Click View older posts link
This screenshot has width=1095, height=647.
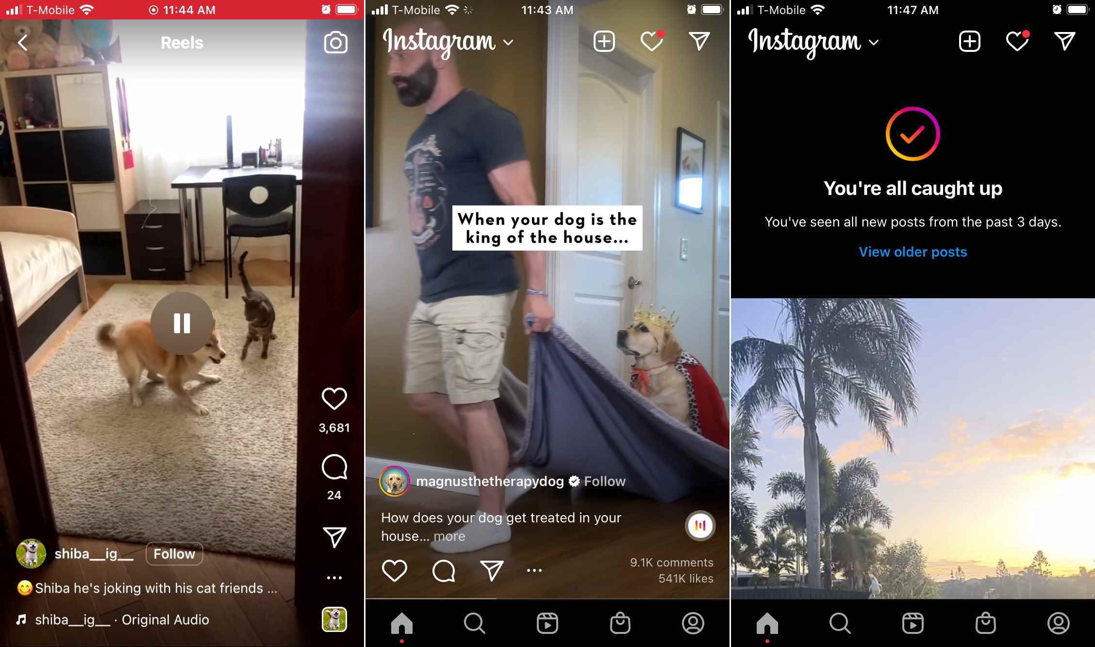coord(913,251)
